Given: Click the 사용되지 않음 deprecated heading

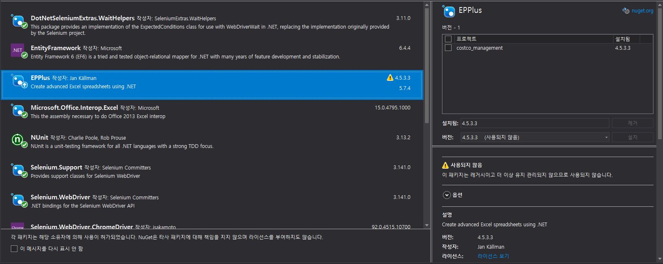Looking at the screenshot, I should pos(466,165).
